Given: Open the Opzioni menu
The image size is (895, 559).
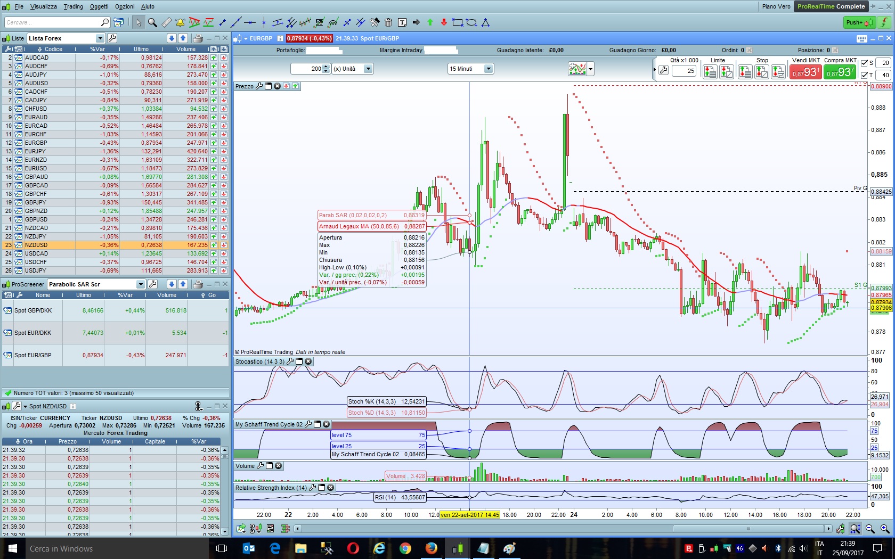Looking at the screenshot, I should pos(125,6).
